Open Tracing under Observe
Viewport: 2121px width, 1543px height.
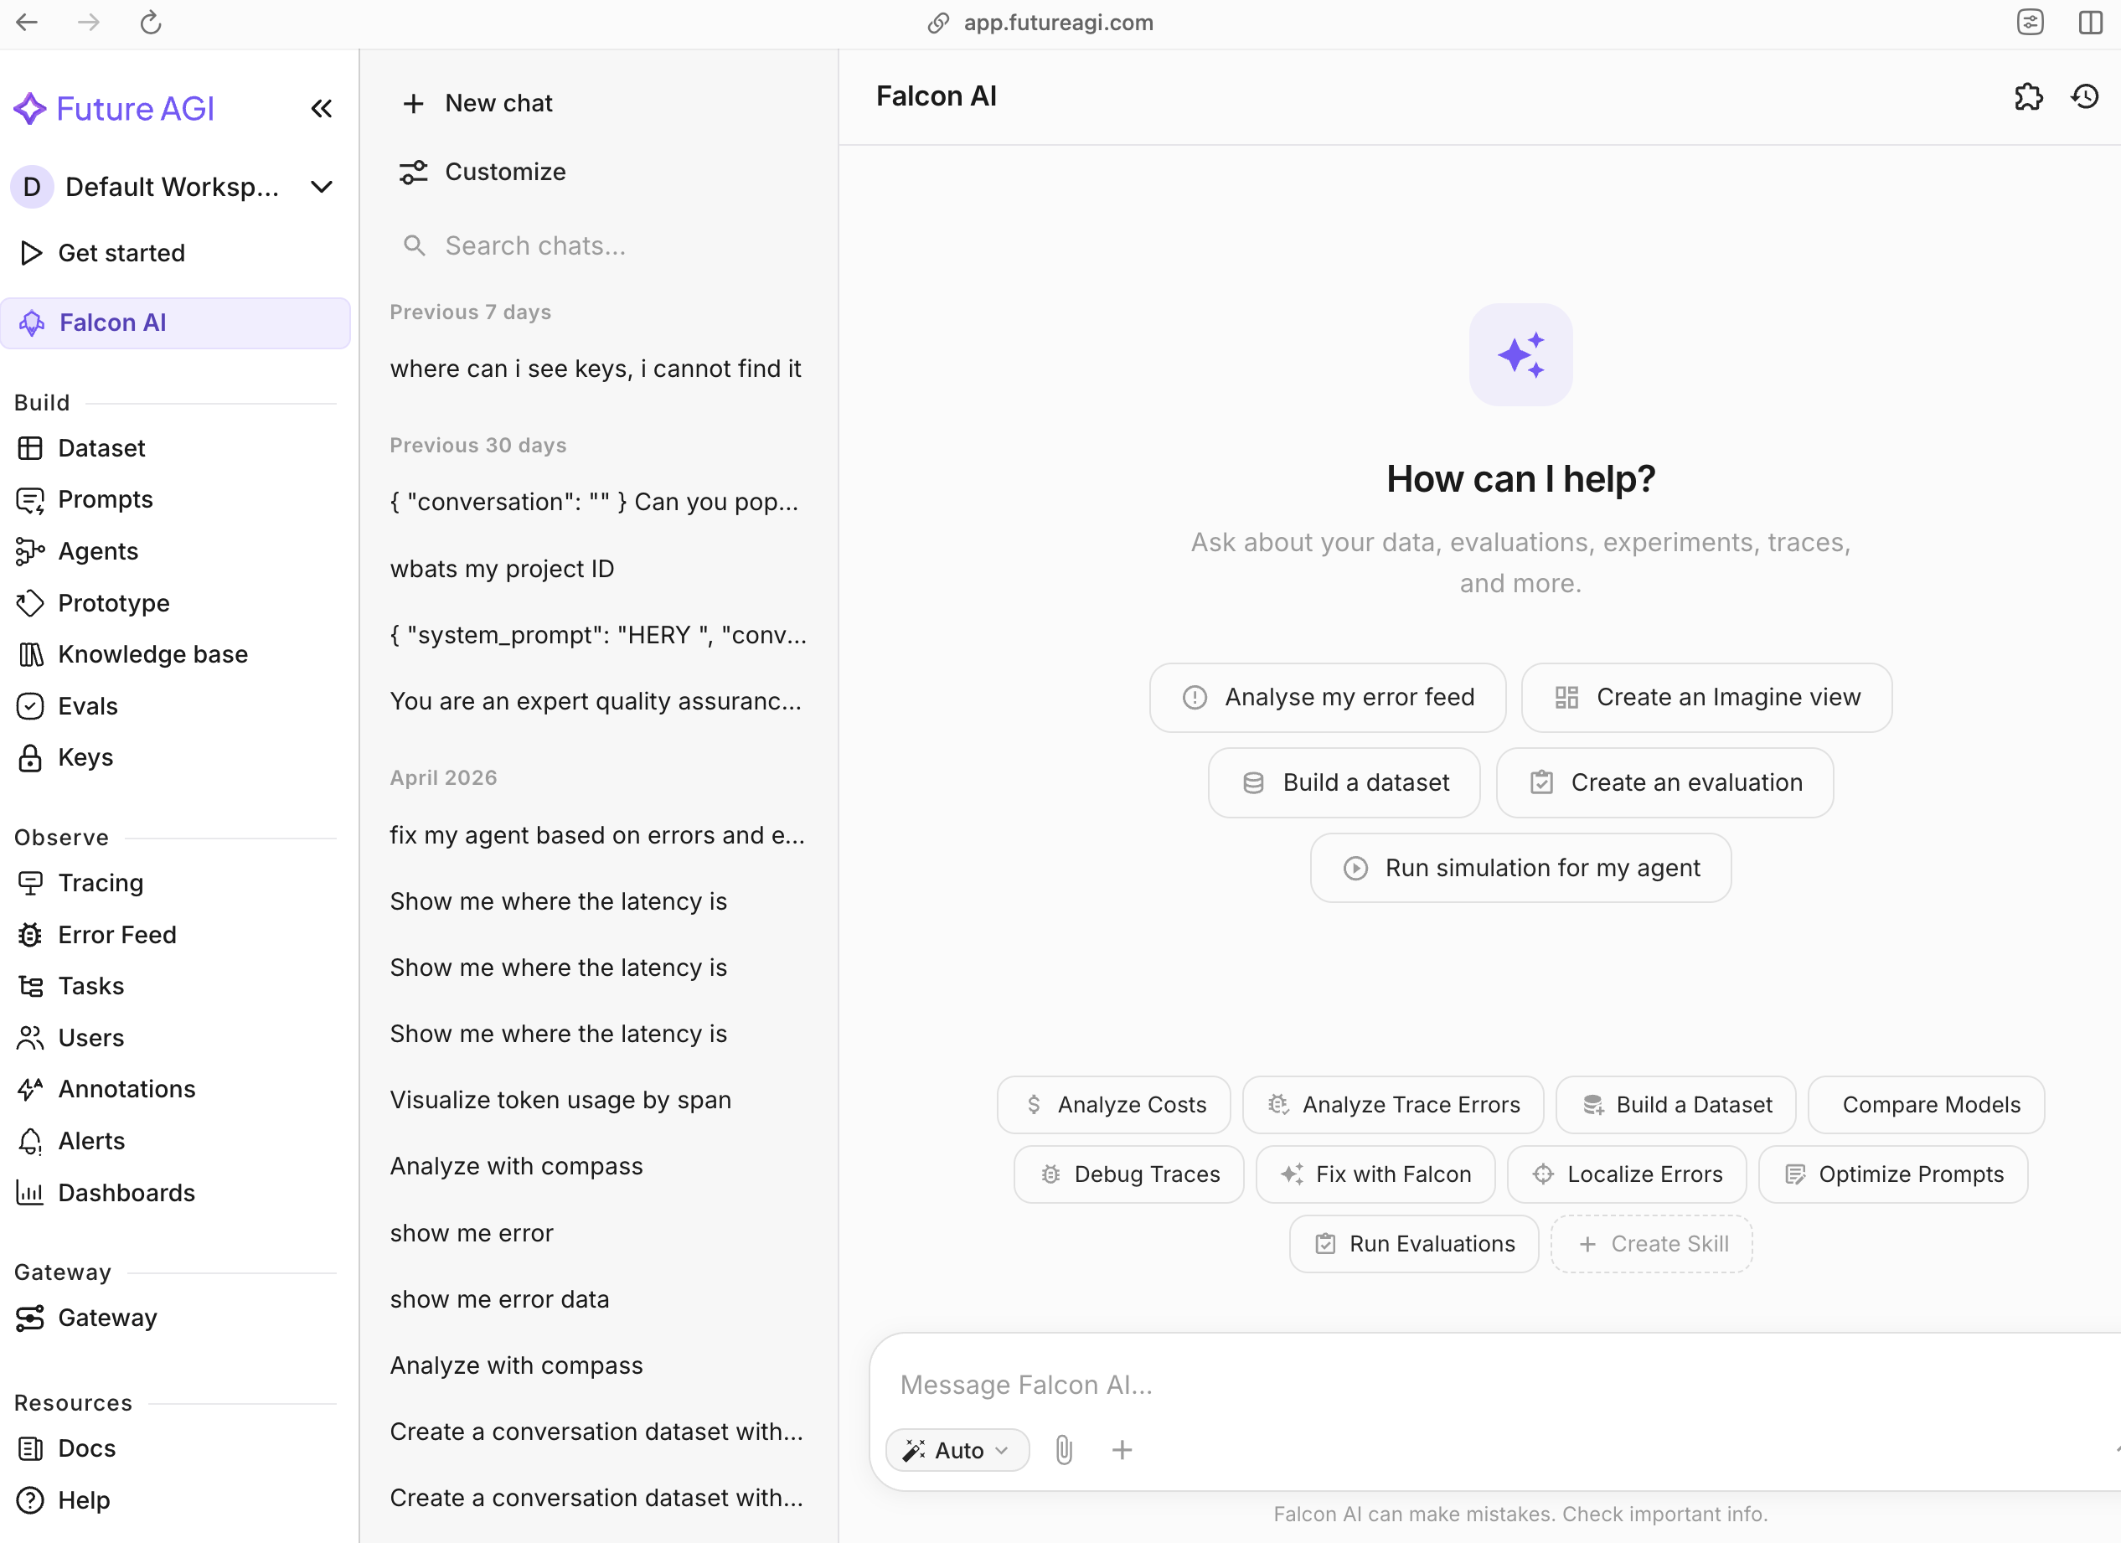(x=101, y=883)
